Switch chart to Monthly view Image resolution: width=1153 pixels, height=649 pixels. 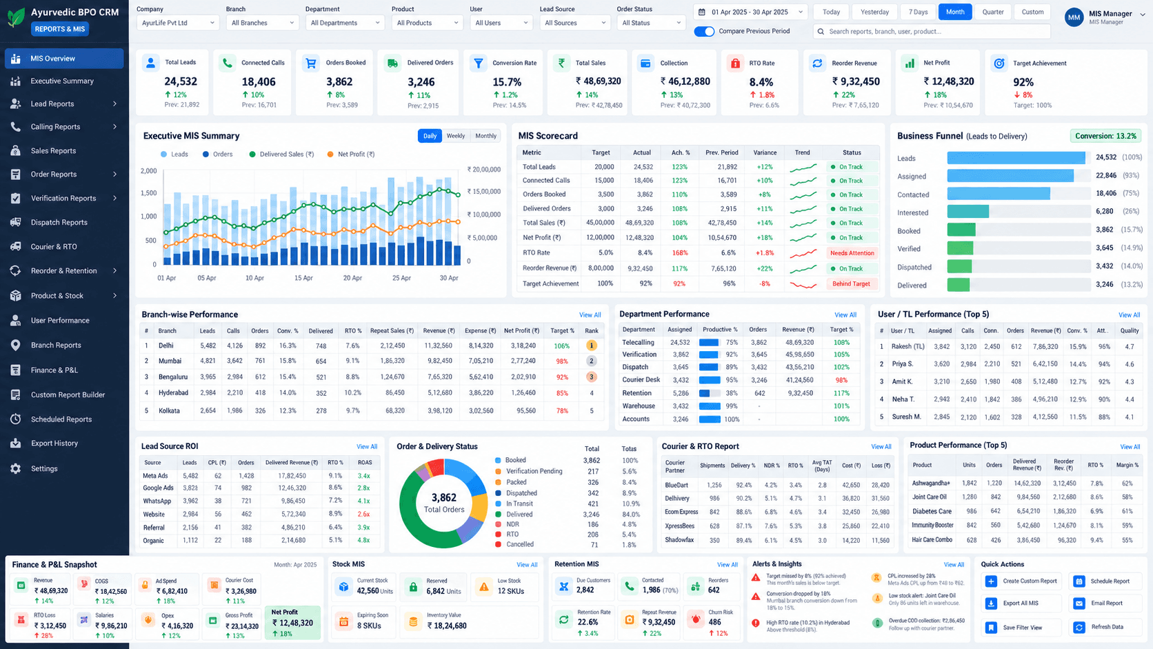pyautogui.click(x=485, y=136)
